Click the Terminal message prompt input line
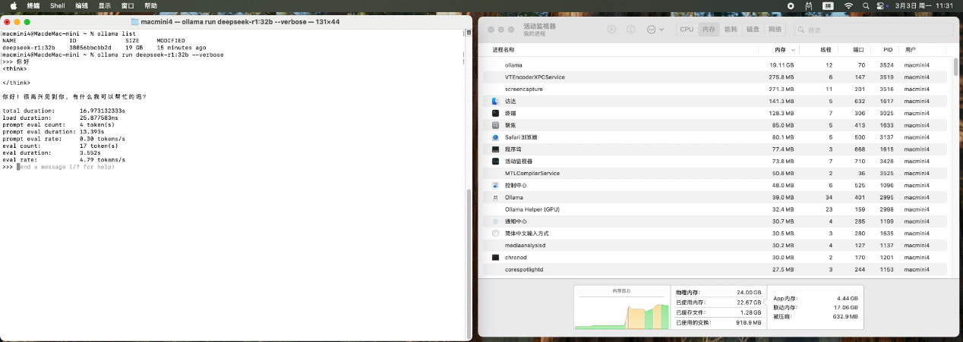Viewport: 963px width, 342px height. [x=67, y=167]
